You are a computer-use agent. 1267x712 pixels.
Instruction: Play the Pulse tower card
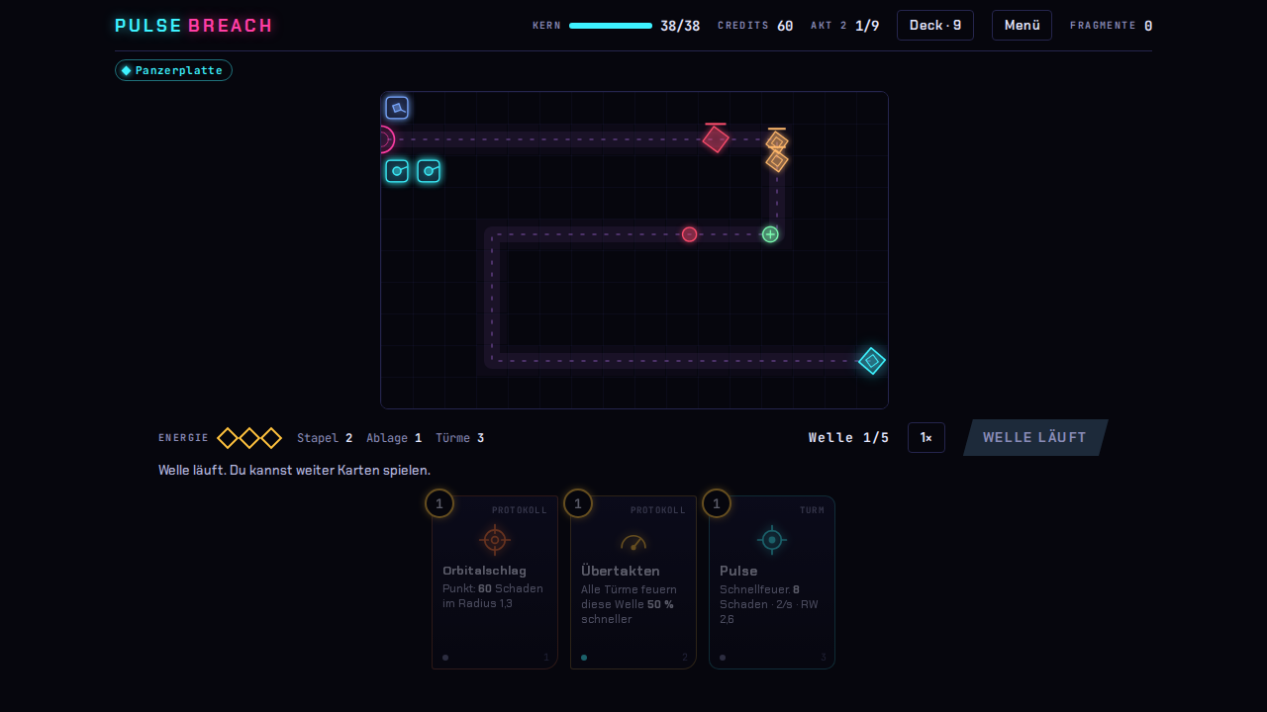point(772,582)
